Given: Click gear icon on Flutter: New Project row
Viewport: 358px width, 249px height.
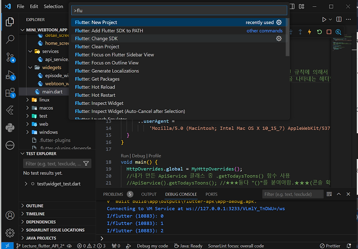Looking at the screenshot, I should 279,22.
